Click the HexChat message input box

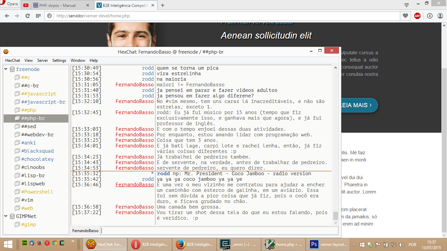pos(219,231)
